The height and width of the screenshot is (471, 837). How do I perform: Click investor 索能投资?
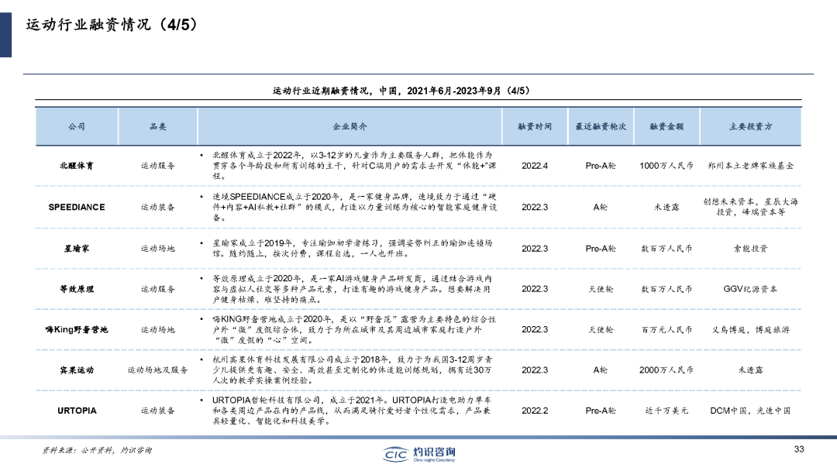coord(750,249)
